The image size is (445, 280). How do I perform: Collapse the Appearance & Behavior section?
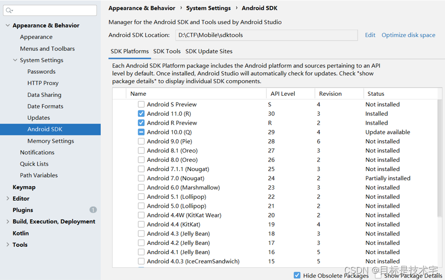coord(7,25)
